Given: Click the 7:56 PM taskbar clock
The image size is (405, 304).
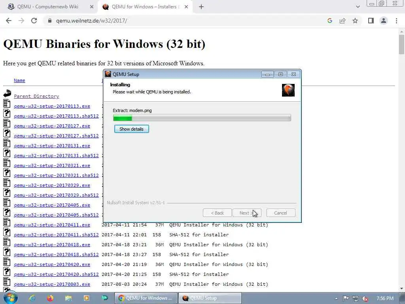Looking at the screenshot, I should (385, 298).
